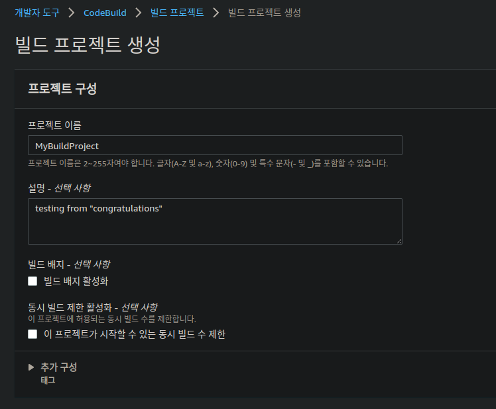
Task: Click the chevron after CodeBuild breadcrumb
Action: click(x=138, y=13)
